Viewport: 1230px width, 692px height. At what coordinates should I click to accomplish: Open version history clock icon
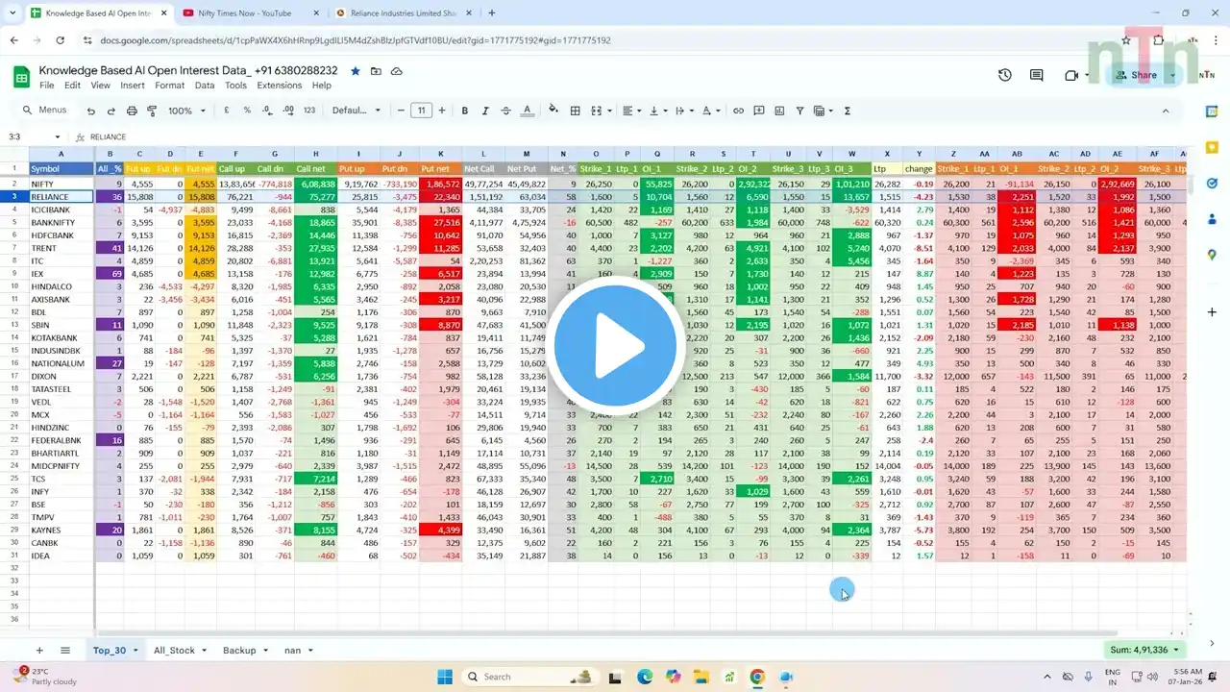click(x=1005, y=75)
